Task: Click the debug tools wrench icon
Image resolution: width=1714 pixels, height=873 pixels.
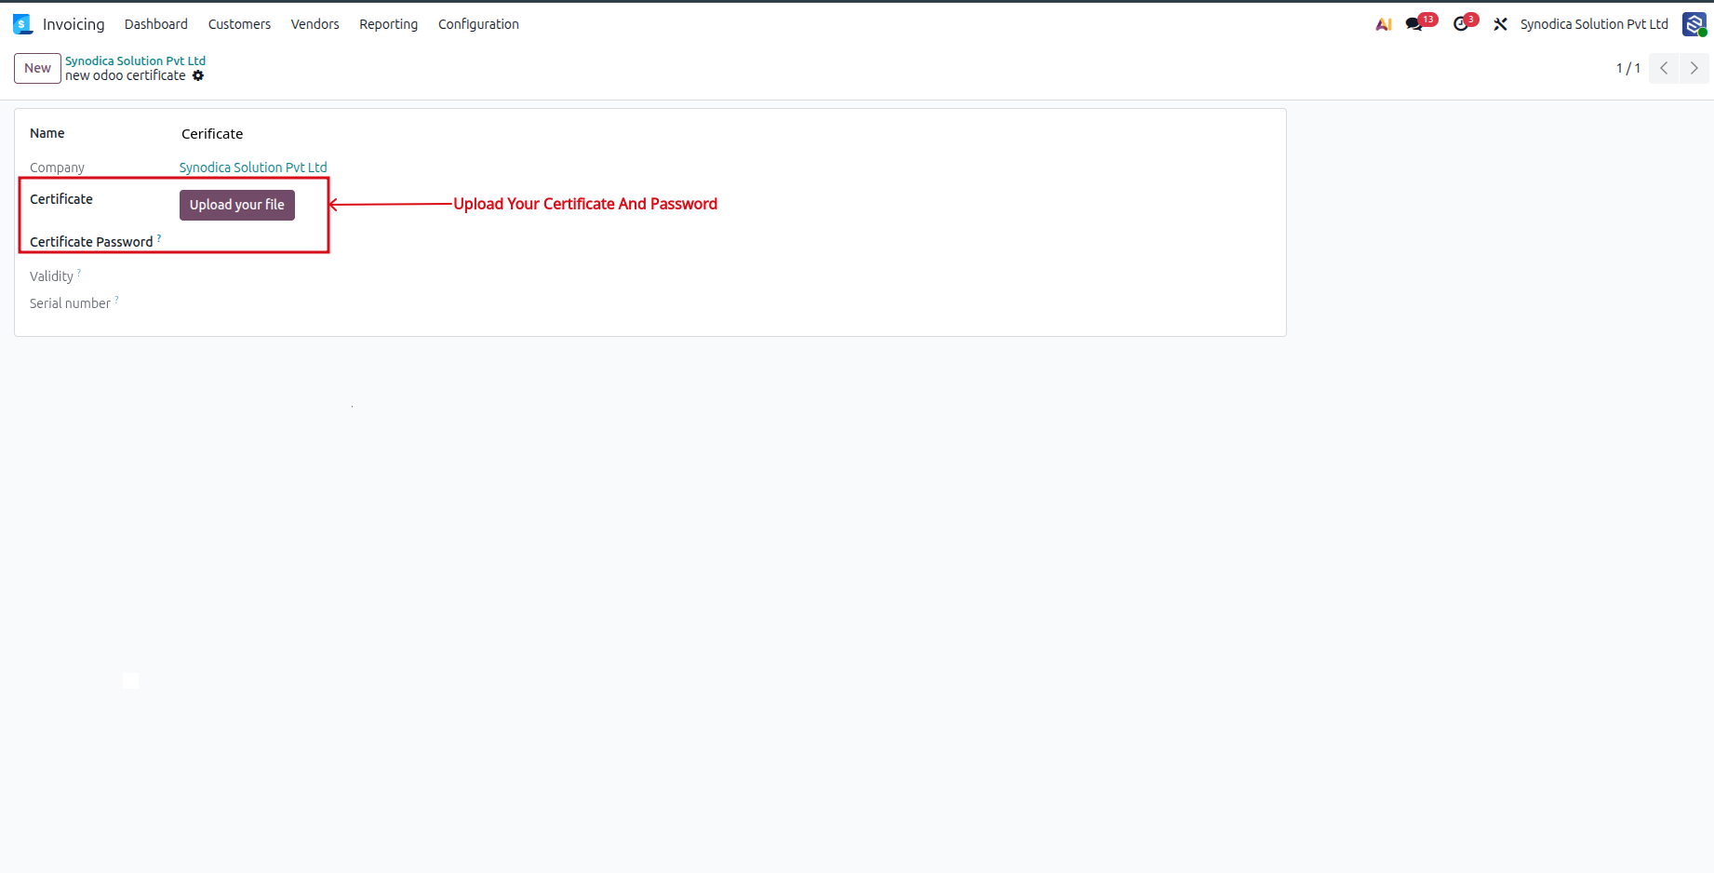Action: pyautogui.click(x=1500, y=24)
